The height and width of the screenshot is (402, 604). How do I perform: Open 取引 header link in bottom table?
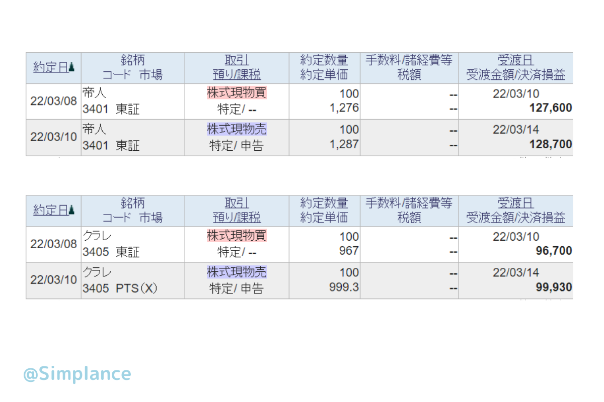(237, 204)
